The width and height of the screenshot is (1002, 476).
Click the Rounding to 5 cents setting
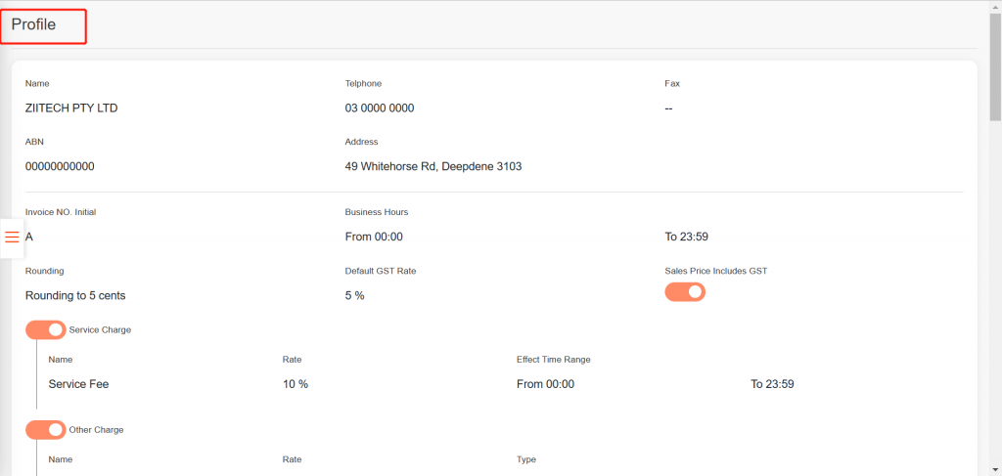(x=75, y=295)
